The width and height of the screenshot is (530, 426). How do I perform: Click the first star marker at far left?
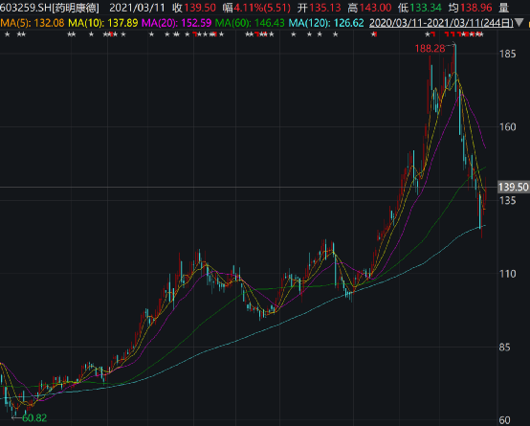(7, 34)
